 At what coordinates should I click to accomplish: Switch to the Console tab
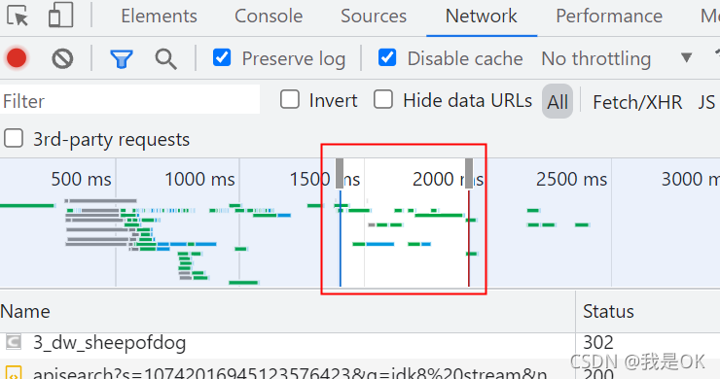tap(269, 17)
